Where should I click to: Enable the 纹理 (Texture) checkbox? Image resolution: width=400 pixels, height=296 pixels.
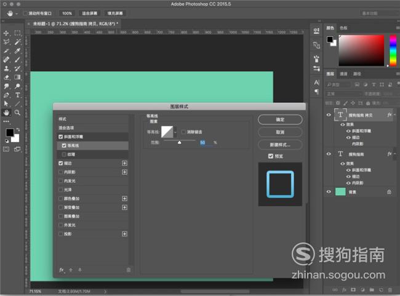pyautogui.click(x=64, y=154)
